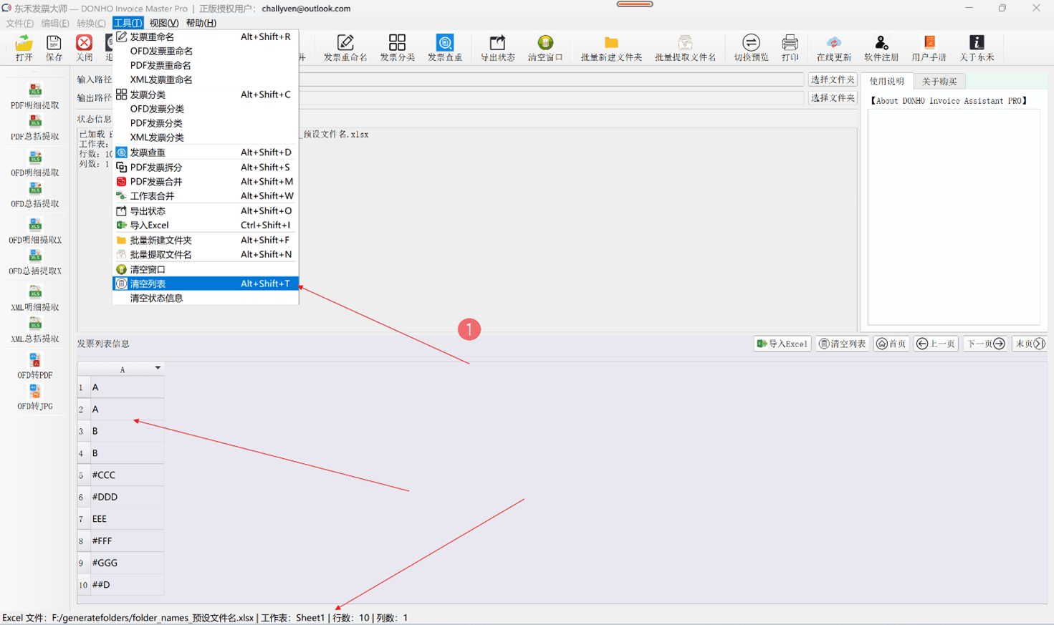Choose PDF发票合并 menu entry
The height and width of the screenshot is (625, 1054).
point(206,181)
